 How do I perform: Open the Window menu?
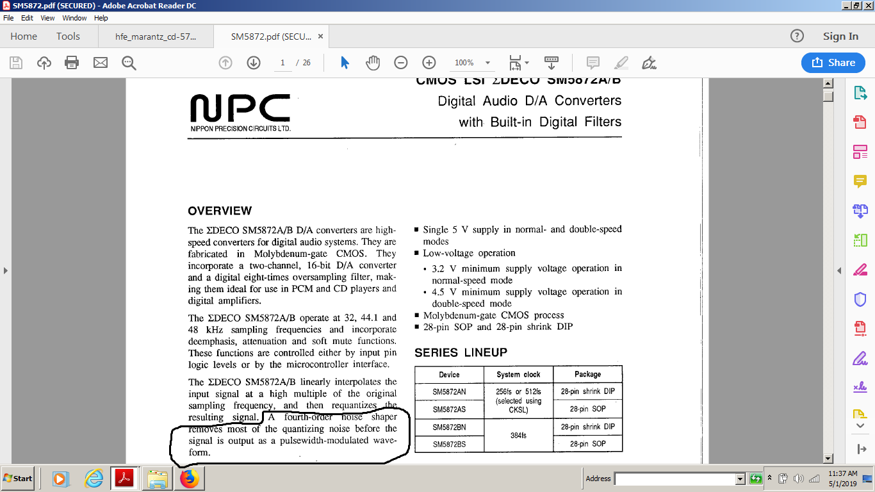[x=74, y=18]
